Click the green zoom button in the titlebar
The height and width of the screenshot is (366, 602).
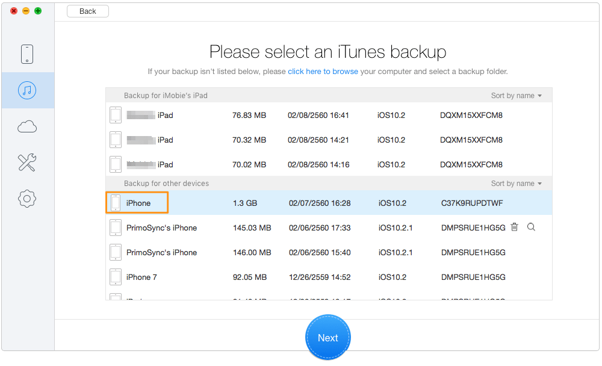coord(37,10)
